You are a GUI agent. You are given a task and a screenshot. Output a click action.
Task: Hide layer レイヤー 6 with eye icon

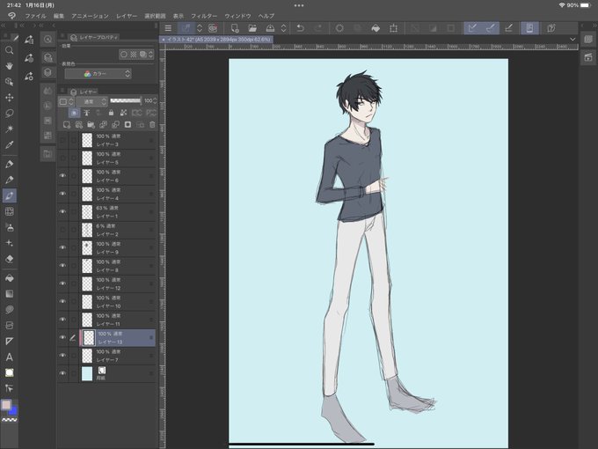(62, 175)
